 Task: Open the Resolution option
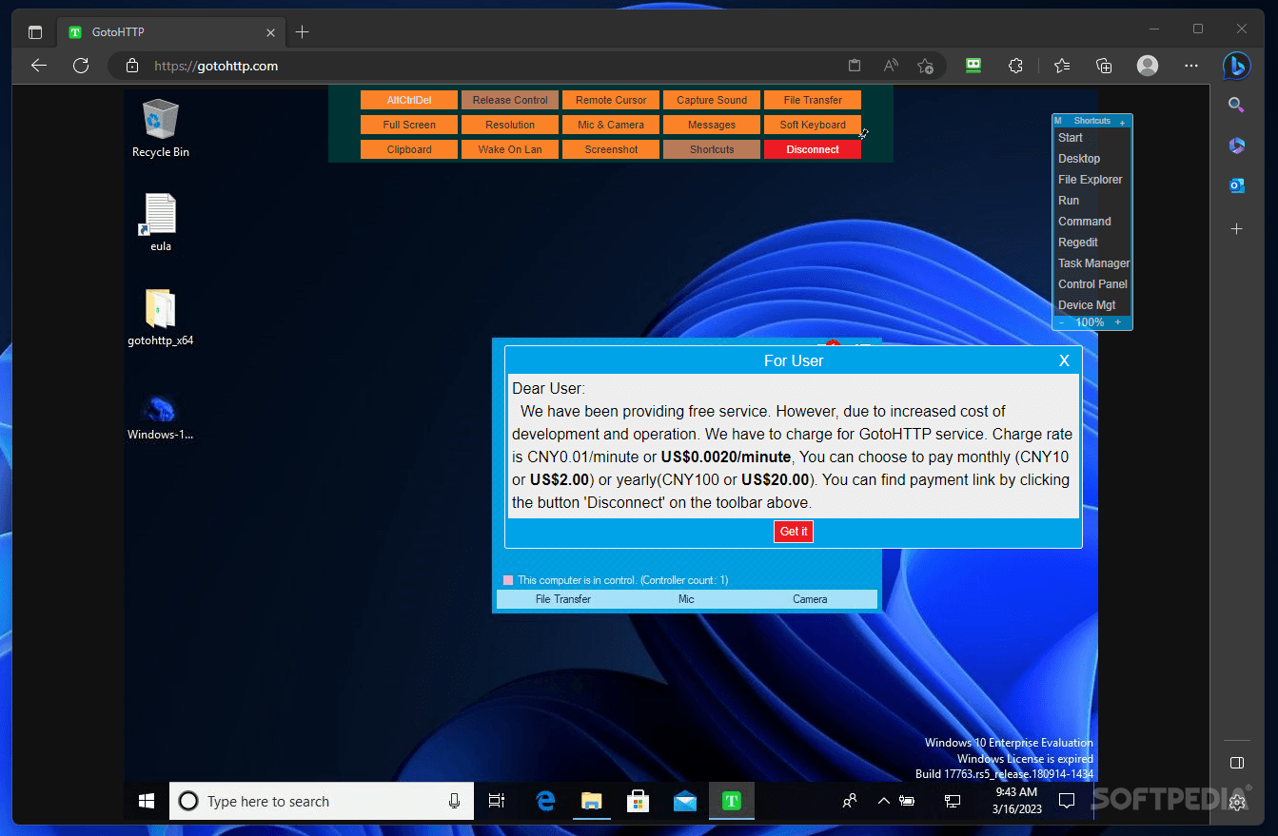(510, 125)
